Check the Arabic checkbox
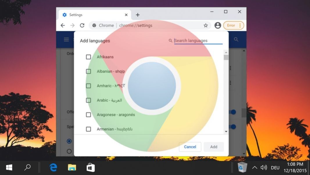Viewport: 310px width, 175px height. (88, 100)
